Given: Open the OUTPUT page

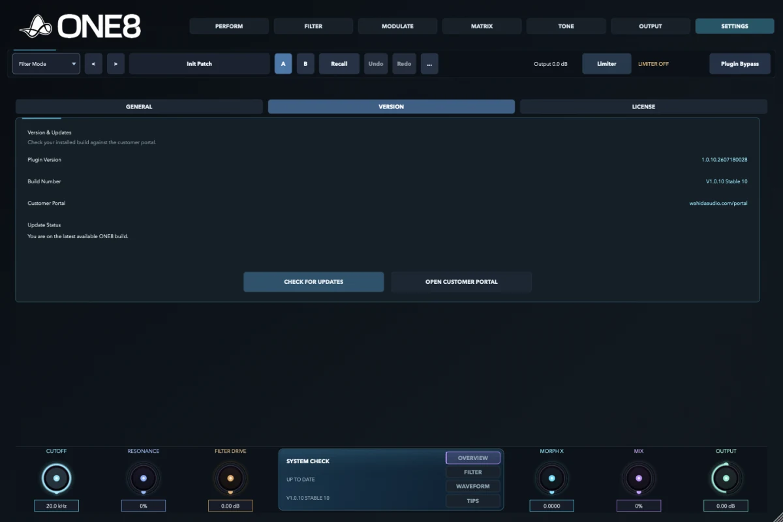Looking at the screenshot, I should coord(650,26).
